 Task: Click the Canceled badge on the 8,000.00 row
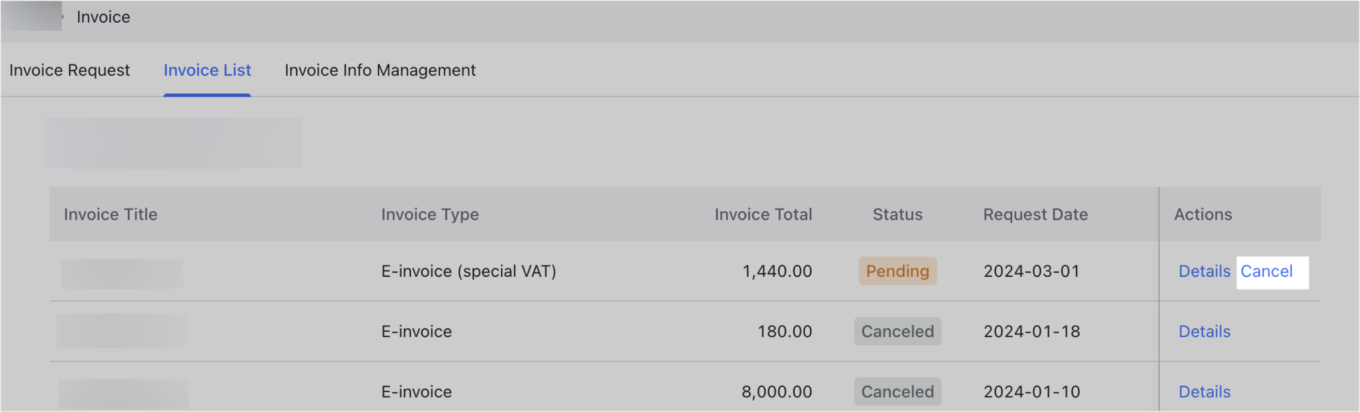898,391
